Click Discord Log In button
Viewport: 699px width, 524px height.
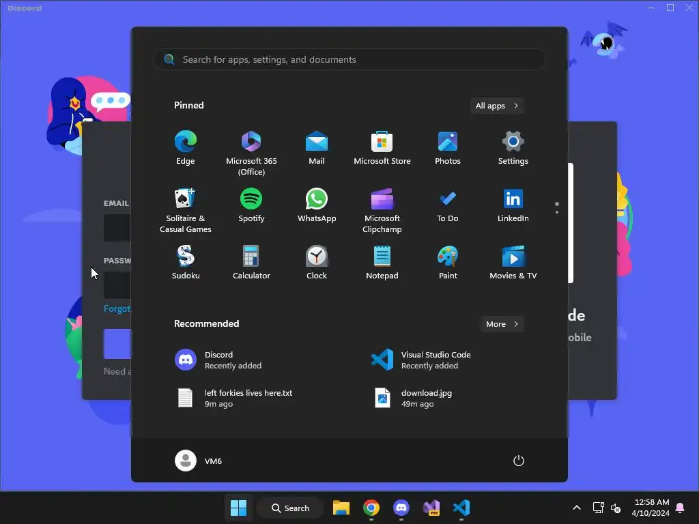(x=117, y=344)
